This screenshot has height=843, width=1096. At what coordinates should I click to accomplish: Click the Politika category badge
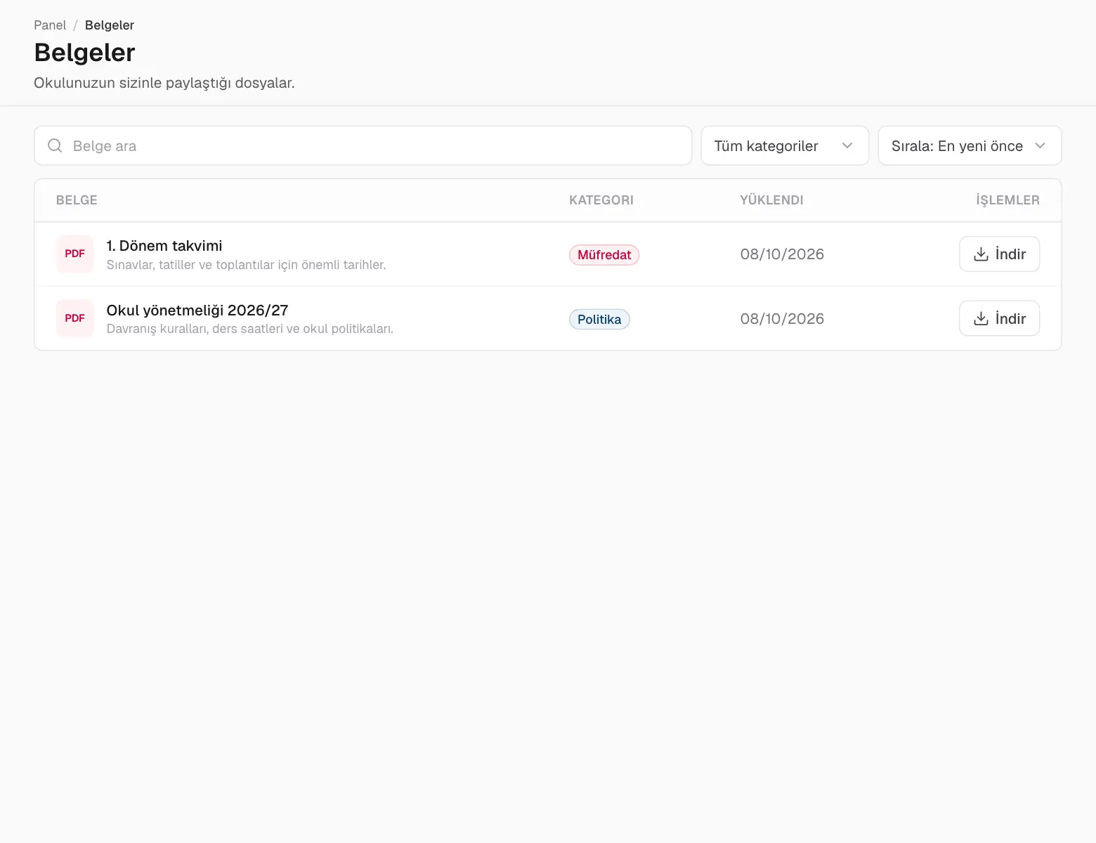[x=599, y=320]
